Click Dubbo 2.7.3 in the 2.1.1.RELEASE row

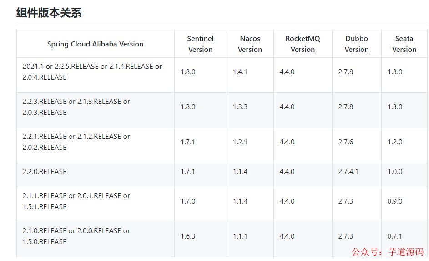346,201
